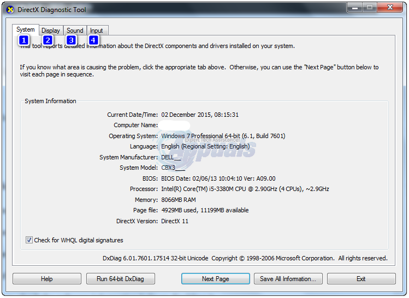Click the DirectX icon in the title bar
The width and height of the screenshot is (409, 298).
(x=10, y=10)
